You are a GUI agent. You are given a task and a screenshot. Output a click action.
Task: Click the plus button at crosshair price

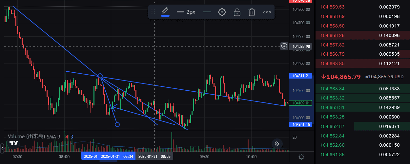coord(284,46)
